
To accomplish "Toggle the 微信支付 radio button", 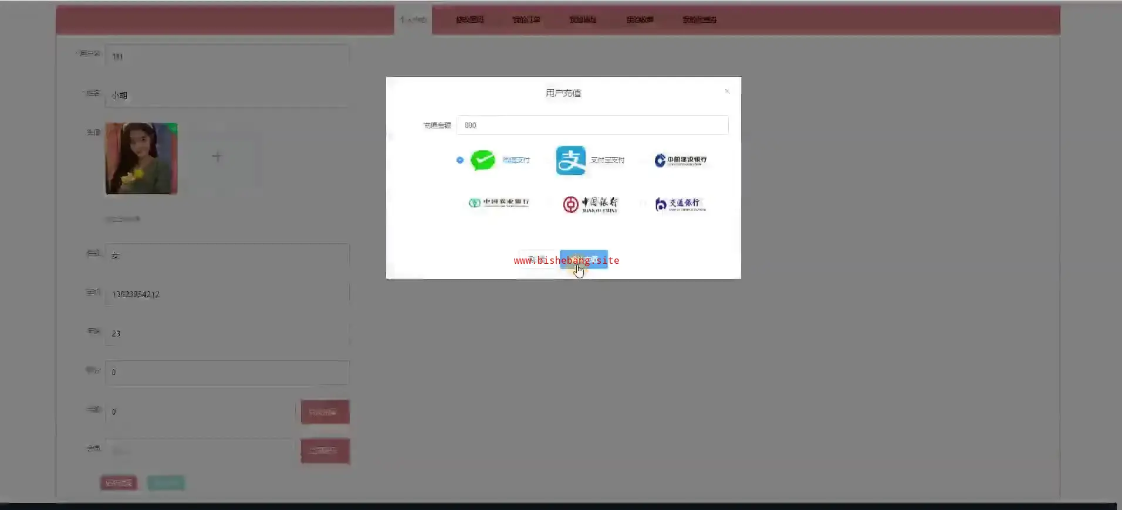I will coord(459,160).
